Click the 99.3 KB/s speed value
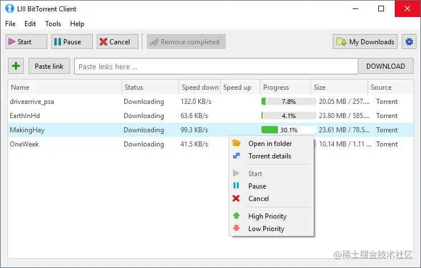The width and height of the screenshot is (421, 268). point(194,130)
